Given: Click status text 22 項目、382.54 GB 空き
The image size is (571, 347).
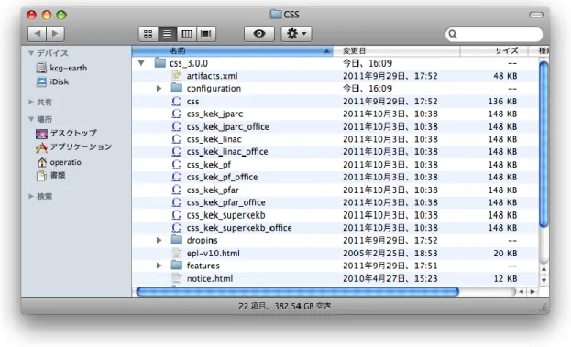Looking at the screenshot, I should point(285,307).
